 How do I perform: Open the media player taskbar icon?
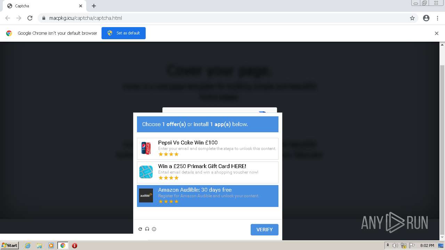point(51,245)
